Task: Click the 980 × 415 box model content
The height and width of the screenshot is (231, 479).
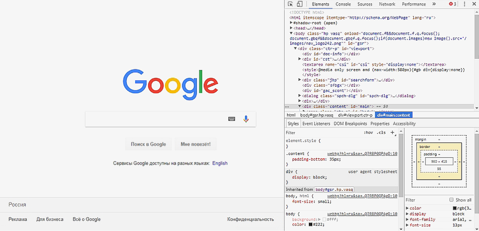Action: pyautogui.click(x=439, y=162)
